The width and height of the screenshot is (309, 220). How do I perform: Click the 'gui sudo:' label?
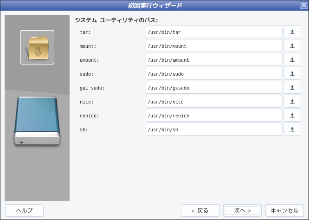point(92,88)
